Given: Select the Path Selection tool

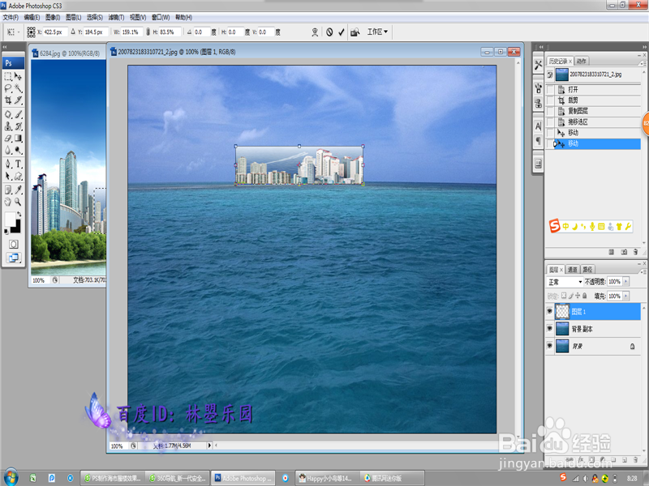Looking at the screenshot, I should click(x=8, y=176).
